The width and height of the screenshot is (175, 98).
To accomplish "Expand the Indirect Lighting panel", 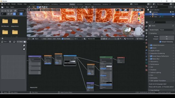I will [x=156, y=73].
